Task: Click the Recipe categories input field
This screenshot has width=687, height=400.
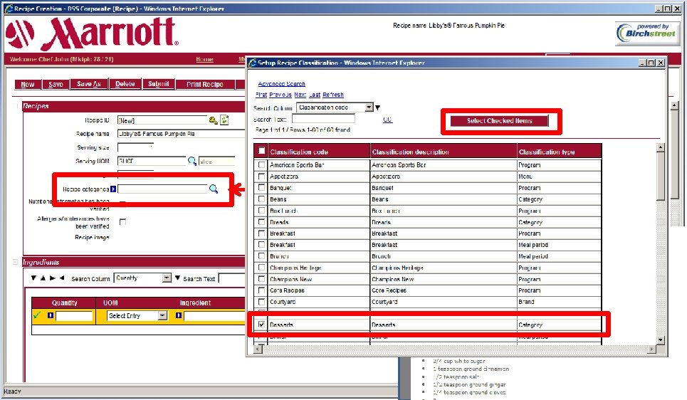Action: (x=162, y=189)
